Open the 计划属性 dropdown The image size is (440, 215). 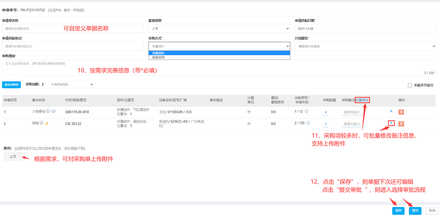(x=366, y=46)
